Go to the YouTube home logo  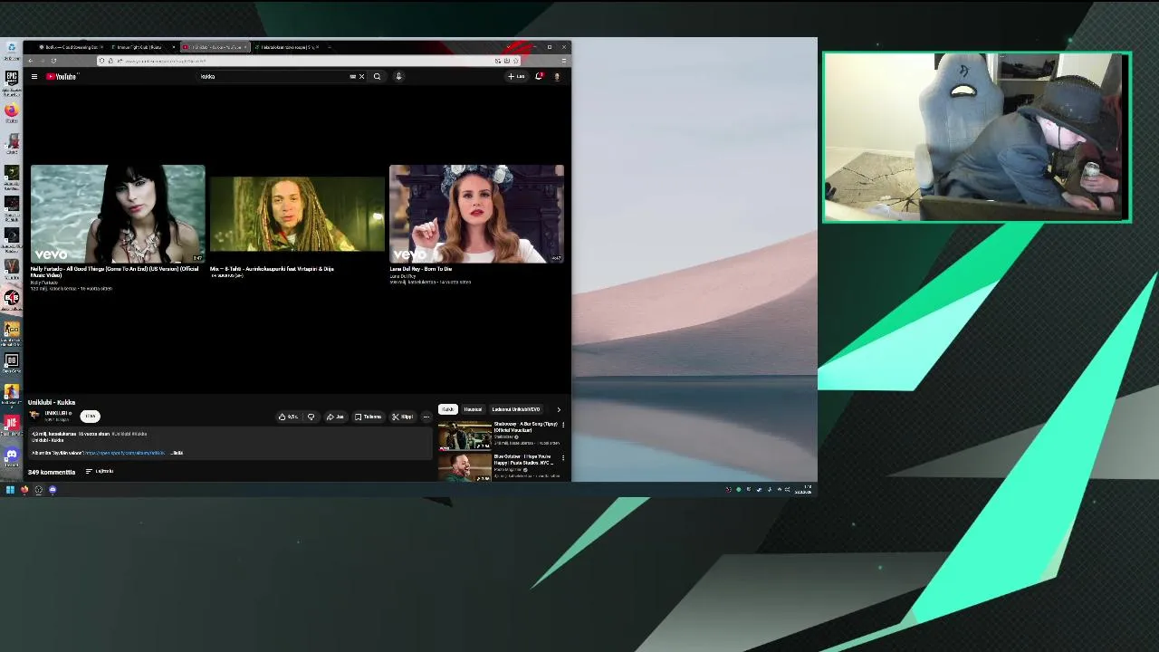(x=62, y=77)
